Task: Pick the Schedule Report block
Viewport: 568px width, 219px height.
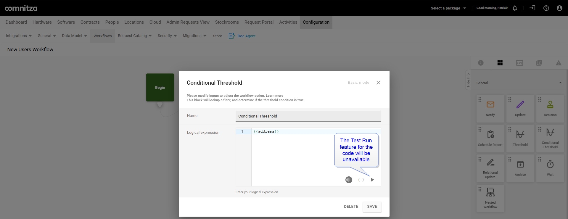Action: coord(490,139)
